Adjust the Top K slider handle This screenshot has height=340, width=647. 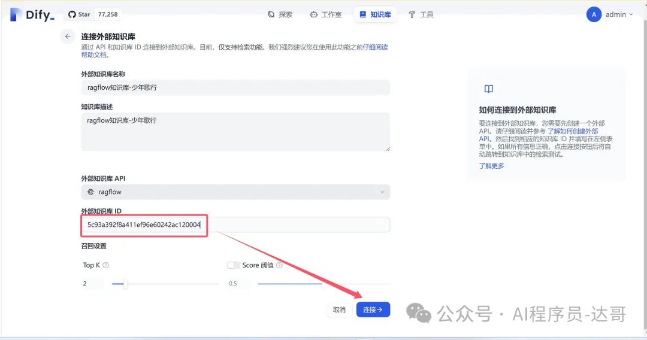(x=125, y=284)
